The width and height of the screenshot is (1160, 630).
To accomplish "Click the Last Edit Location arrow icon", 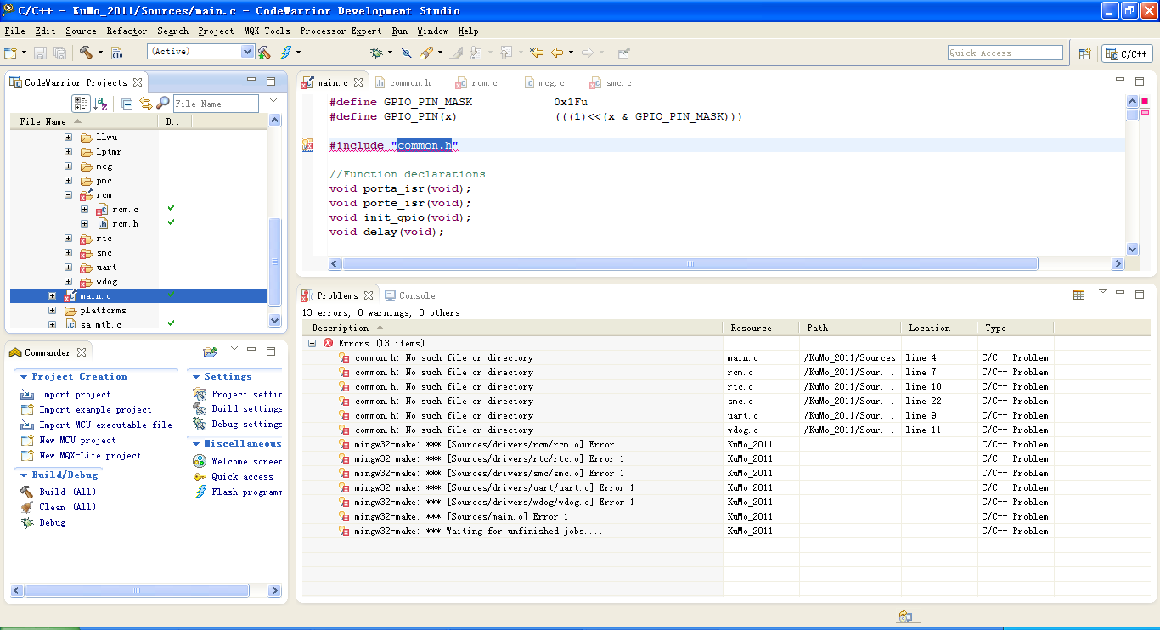I will [x=536, y=53].
